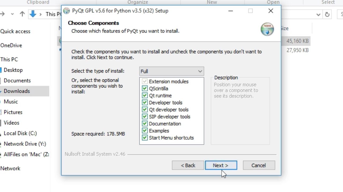Screen dimensions: 343x192
Task: Uncheck the Examples checkbox
Action: coord(145,131)
